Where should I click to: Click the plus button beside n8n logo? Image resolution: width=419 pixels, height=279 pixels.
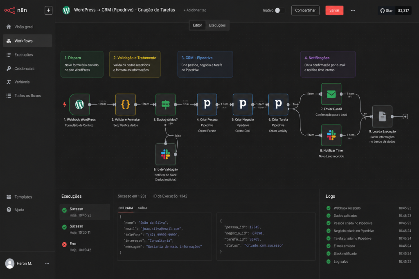pos(48,10)
